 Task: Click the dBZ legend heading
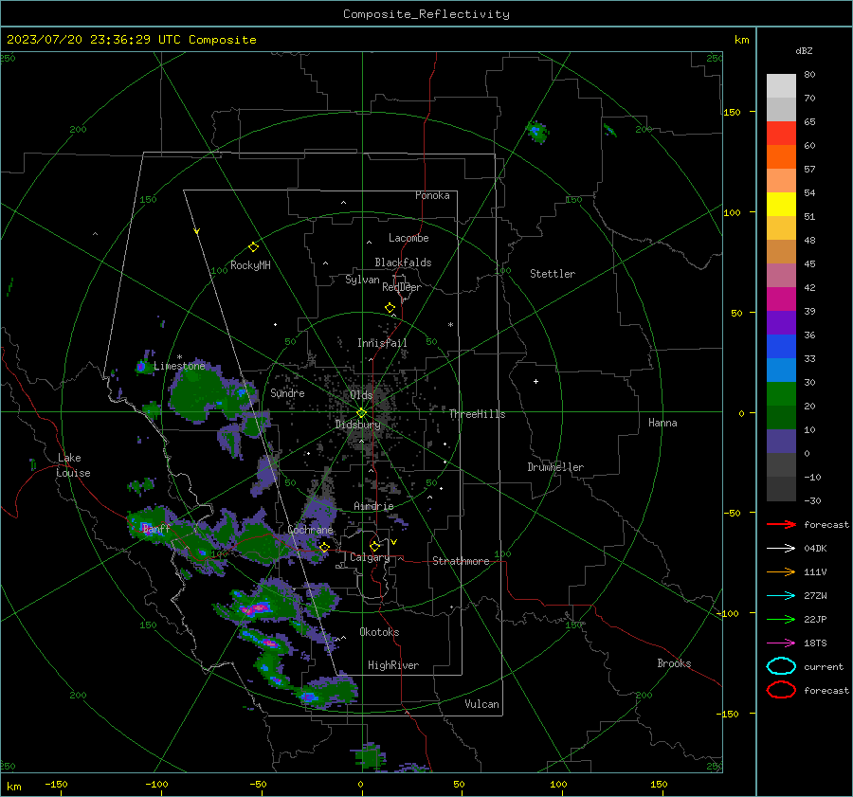pyautogui.click(x=804, y=51)
